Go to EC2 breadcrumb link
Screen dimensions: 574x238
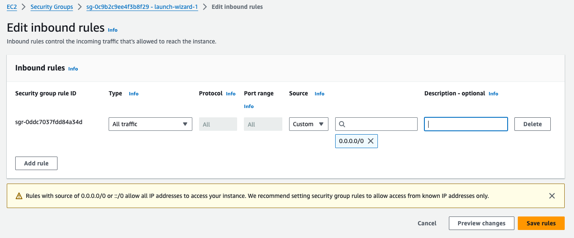click(12, 7)
